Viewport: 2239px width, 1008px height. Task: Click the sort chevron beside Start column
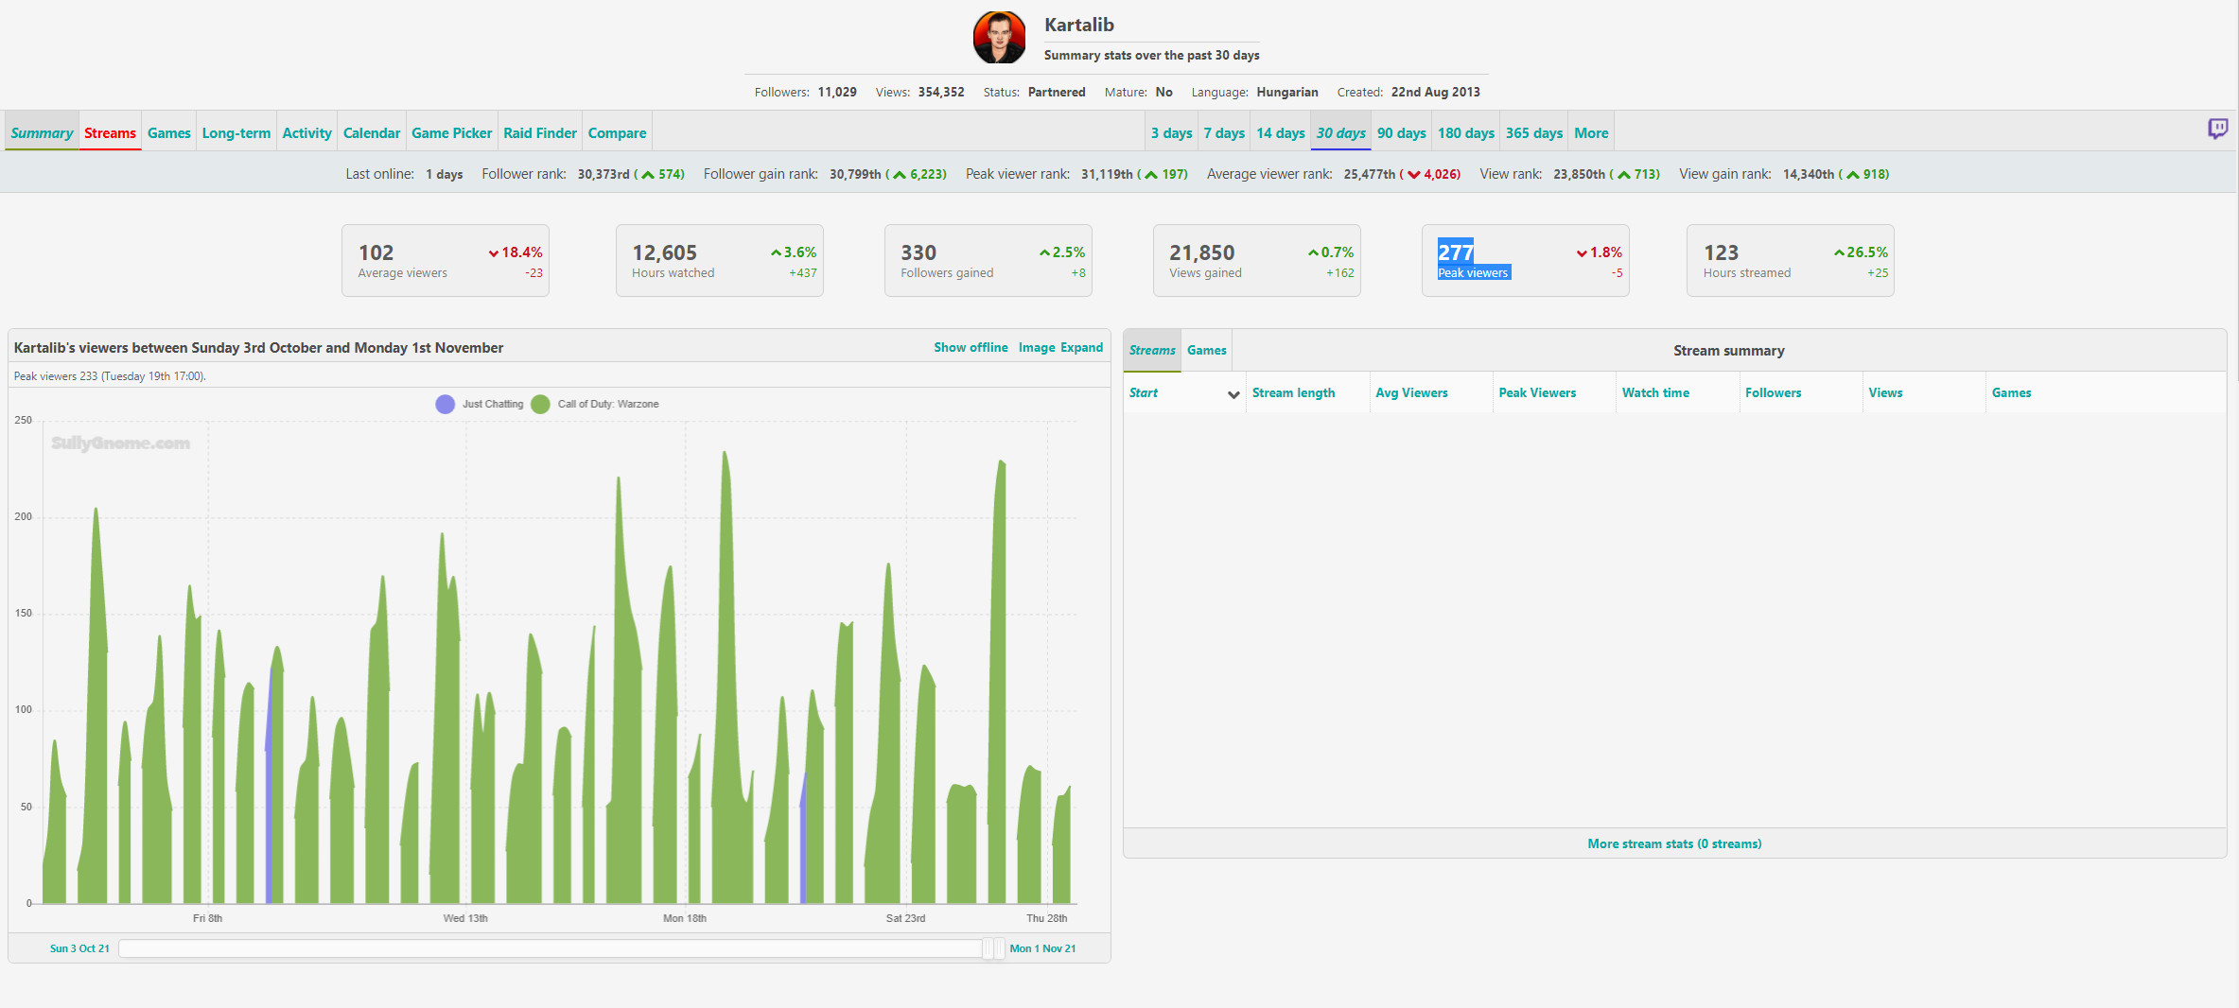click(1233, 394)
